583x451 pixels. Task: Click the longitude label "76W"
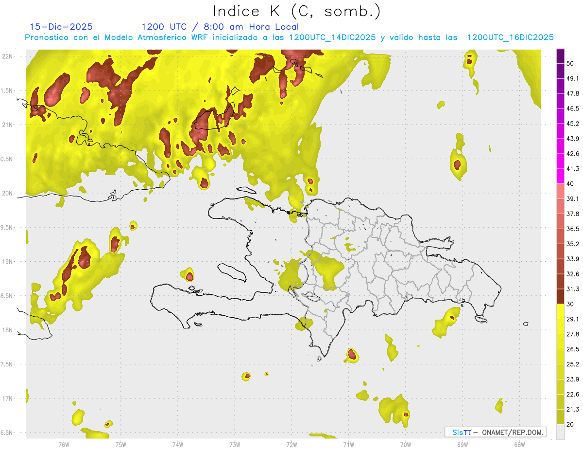click(x=64, y=444)
